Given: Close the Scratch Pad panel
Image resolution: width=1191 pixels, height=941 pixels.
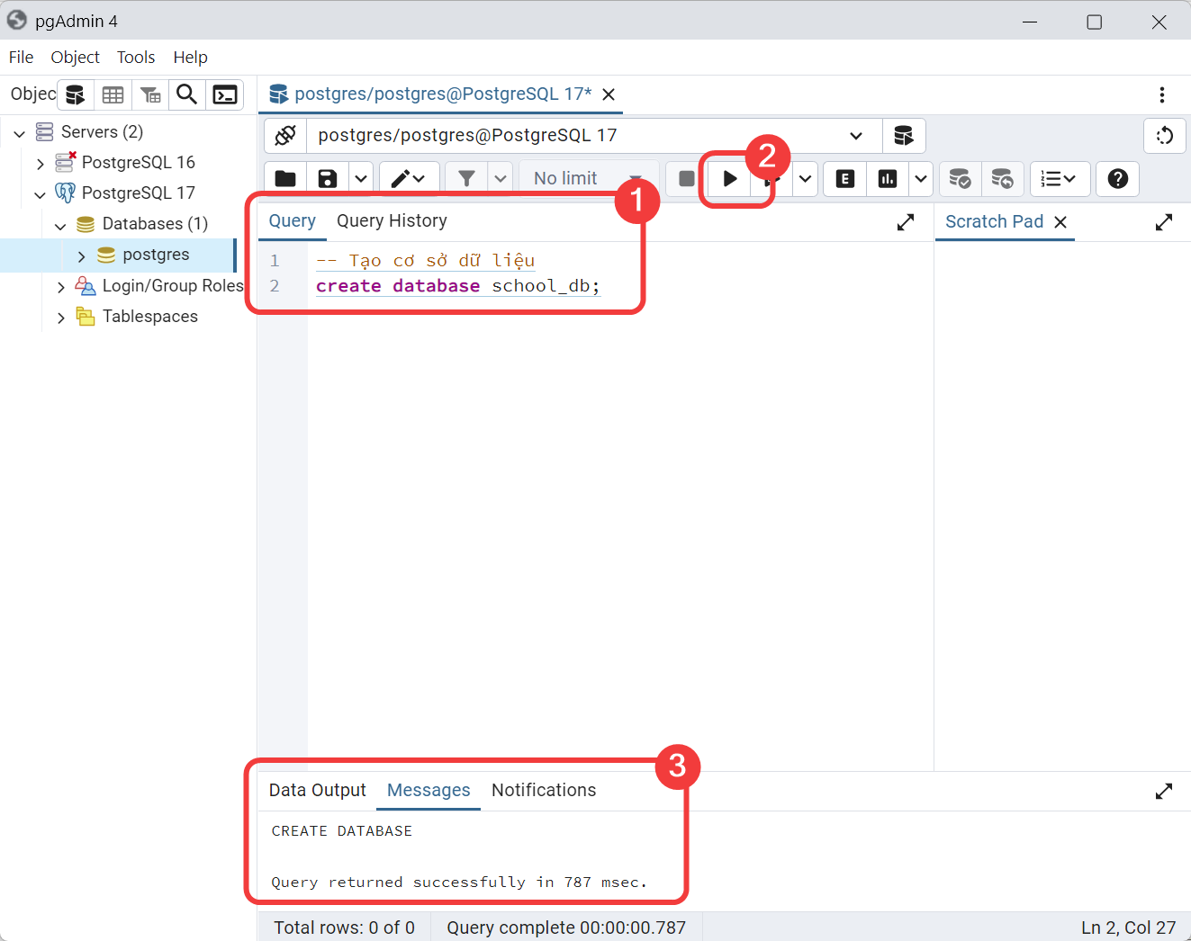Looking at the screenshot, I should coord(1060,222).
